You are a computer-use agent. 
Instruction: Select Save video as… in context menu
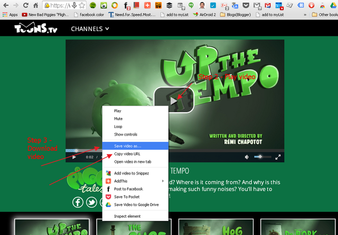135,146
